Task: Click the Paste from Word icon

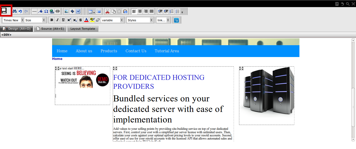Action: [78, 11]
